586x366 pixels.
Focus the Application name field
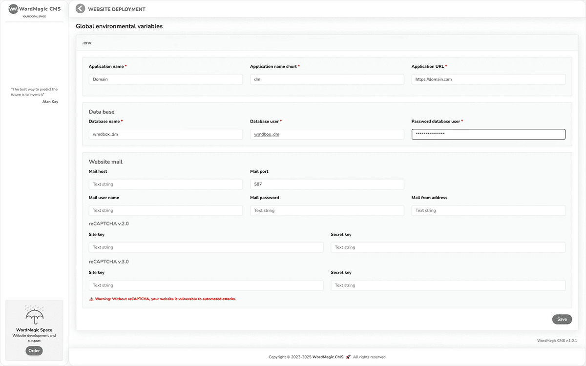click(x=166, y=79)
